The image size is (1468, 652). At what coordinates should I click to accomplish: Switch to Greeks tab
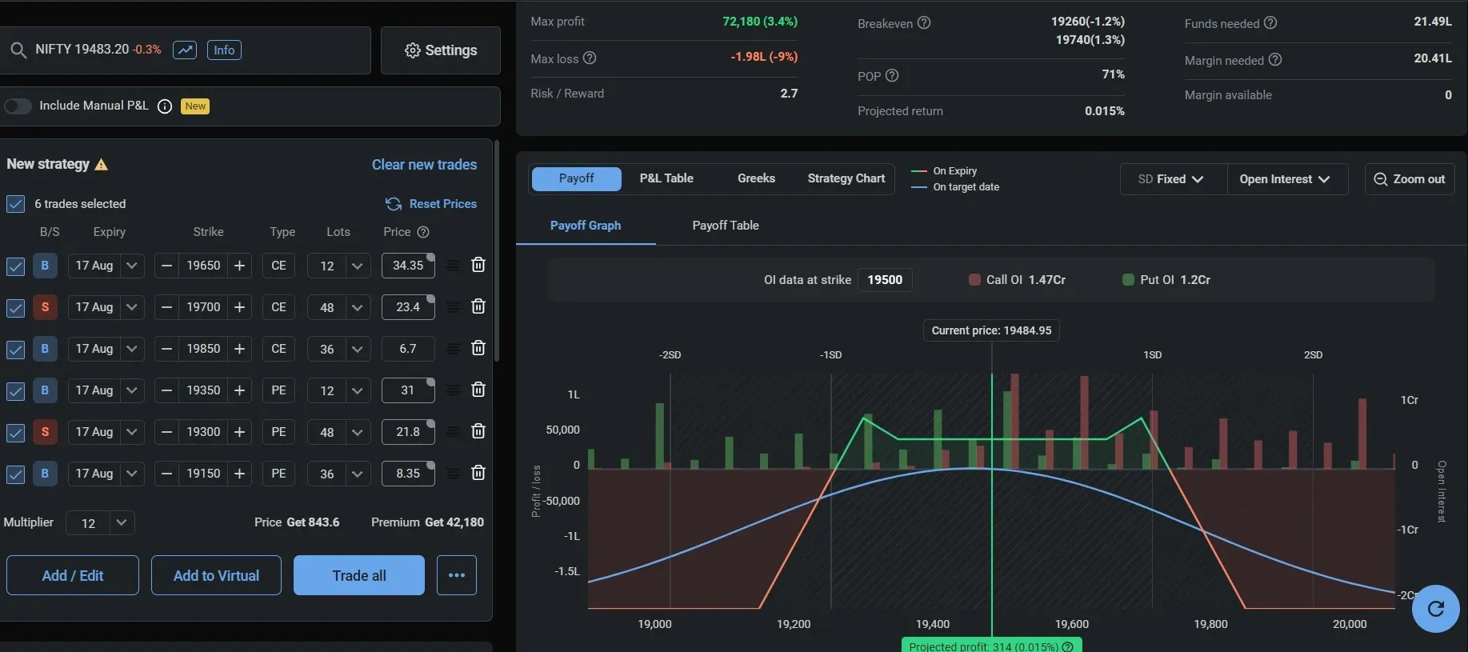pos(756,178)
